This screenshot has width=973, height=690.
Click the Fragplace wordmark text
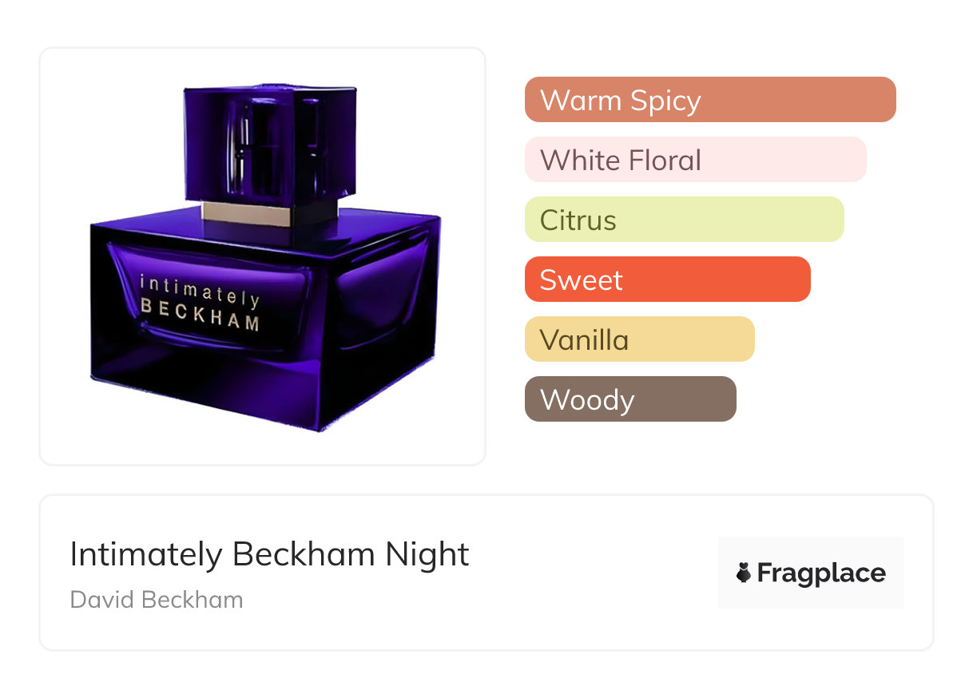click(x=821, y=573)
